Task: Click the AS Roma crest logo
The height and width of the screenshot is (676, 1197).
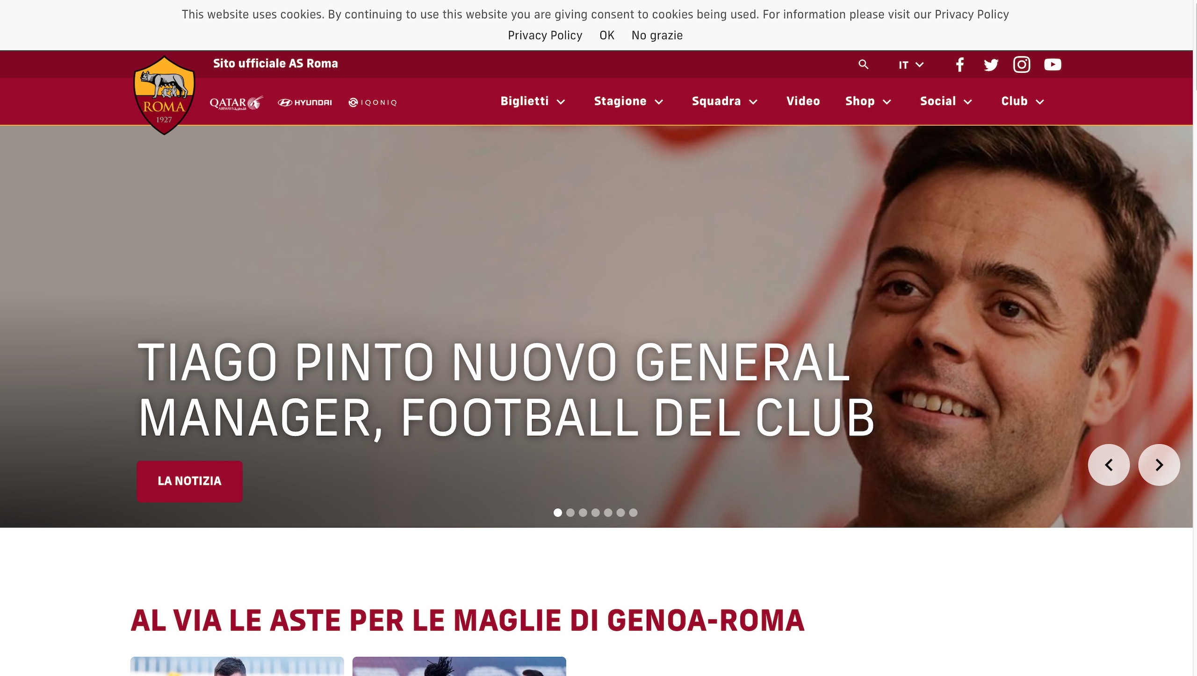Action: coord(164,95)
